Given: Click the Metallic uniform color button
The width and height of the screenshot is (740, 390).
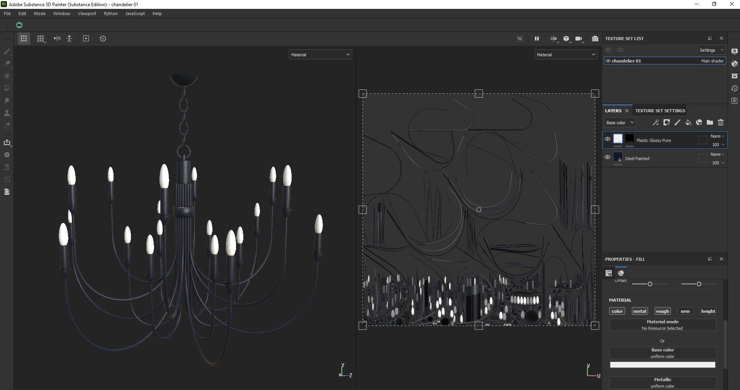Looking at the screenshot, I should click(x=662, y=383).
